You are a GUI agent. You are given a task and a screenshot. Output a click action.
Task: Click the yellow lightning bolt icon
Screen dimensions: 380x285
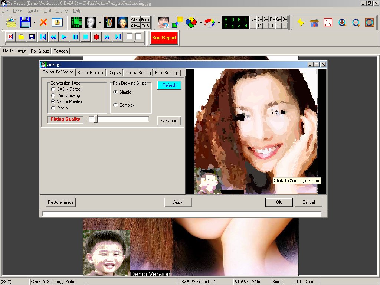[x=301, y=23]
